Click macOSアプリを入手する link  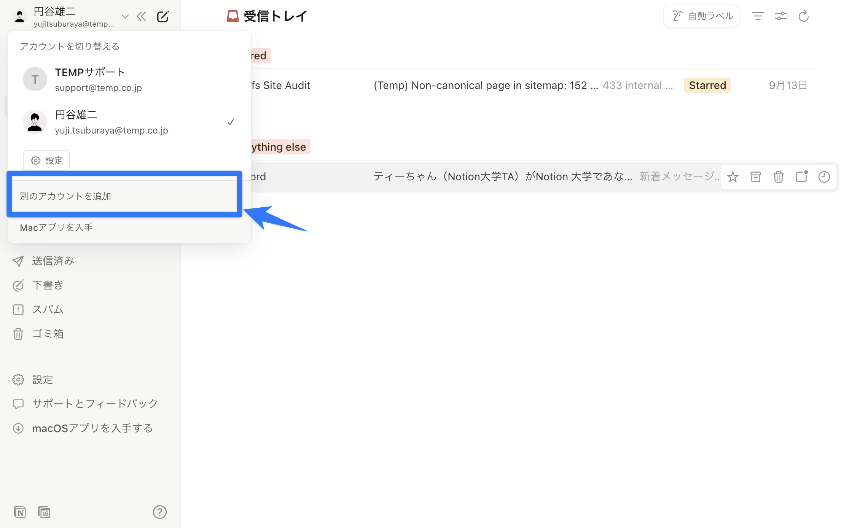(92, 428)
